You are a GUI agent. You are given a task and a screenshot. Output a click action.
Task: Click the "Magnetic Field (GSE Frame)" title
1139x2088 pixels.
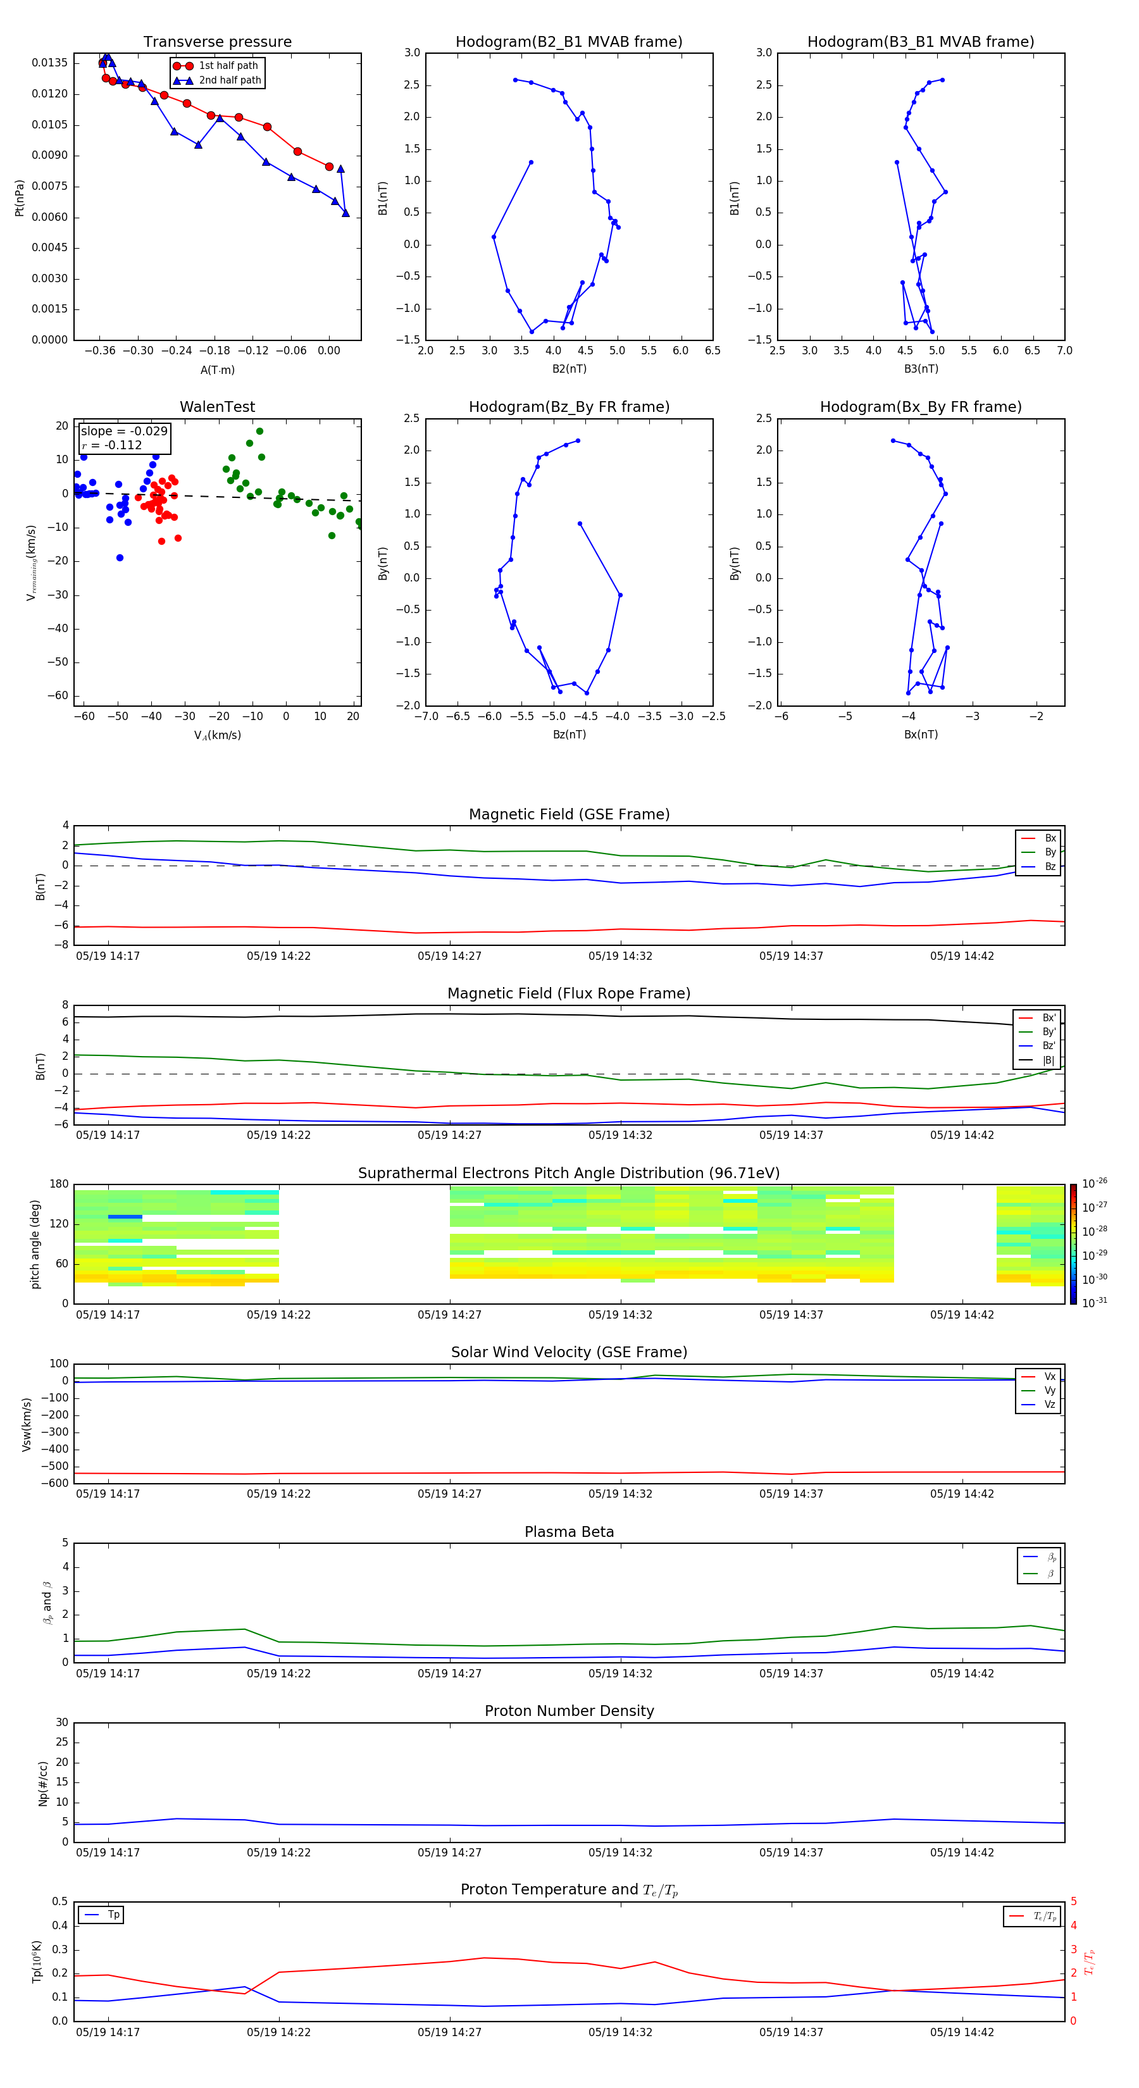569,814
